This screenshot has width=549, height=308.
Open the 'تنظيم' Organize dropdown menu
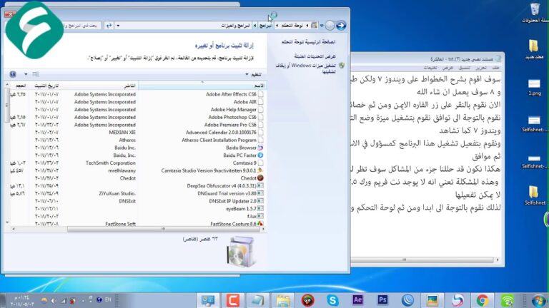[x=254, y=74]
